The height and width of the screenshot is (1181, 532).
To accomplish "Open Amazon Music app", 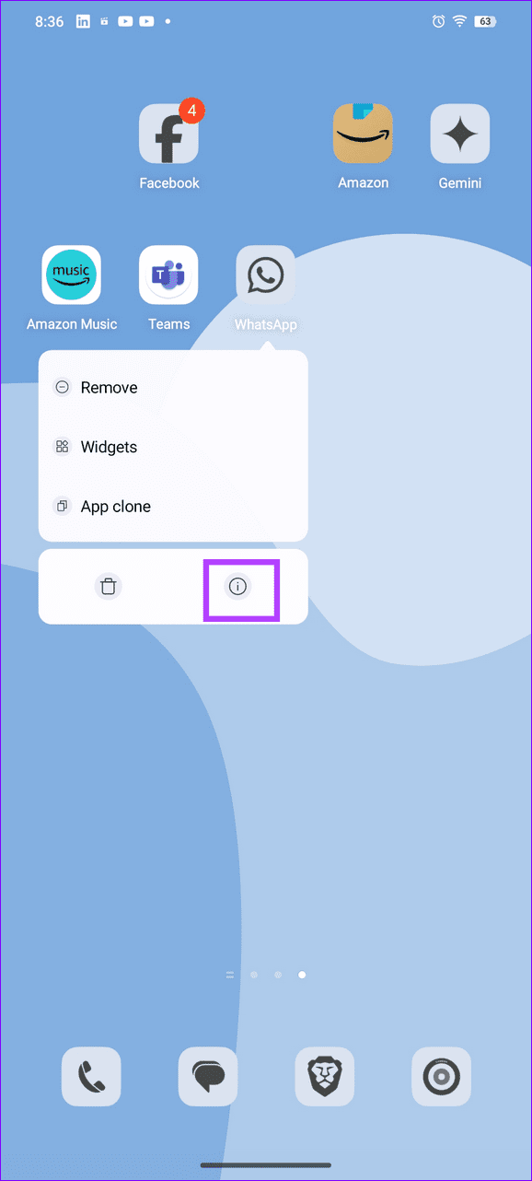I will click(x=72, y=275).
